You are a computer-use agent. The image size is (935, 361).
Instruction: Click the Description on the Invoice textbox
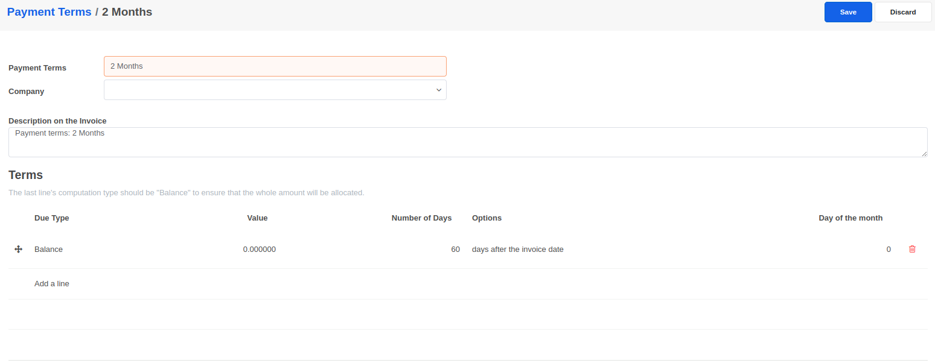[467, 142]
